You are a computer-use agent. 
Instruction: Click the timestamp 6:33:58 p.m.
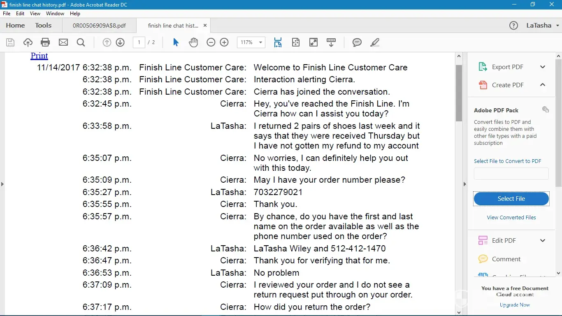(x=107, y=126)
